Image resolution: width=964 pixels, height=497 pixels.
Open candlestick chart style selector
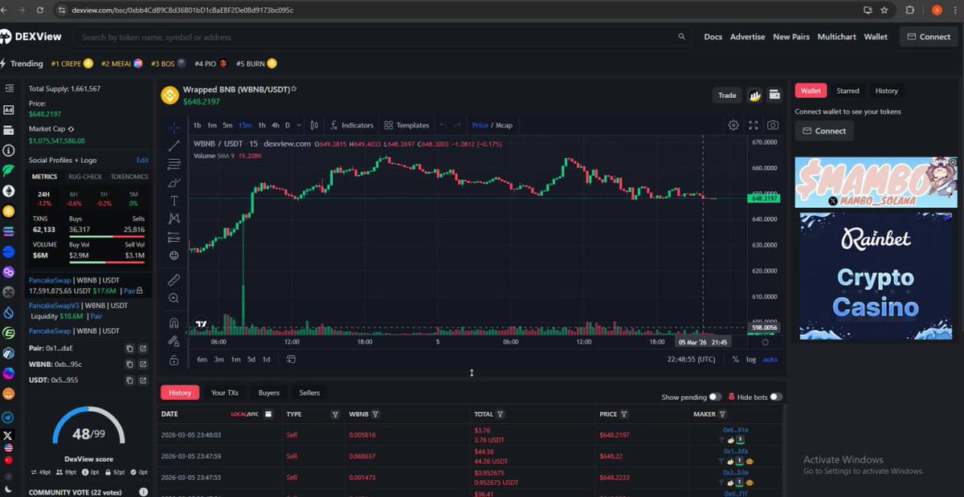pyautogui.click(x=314, y=125)
